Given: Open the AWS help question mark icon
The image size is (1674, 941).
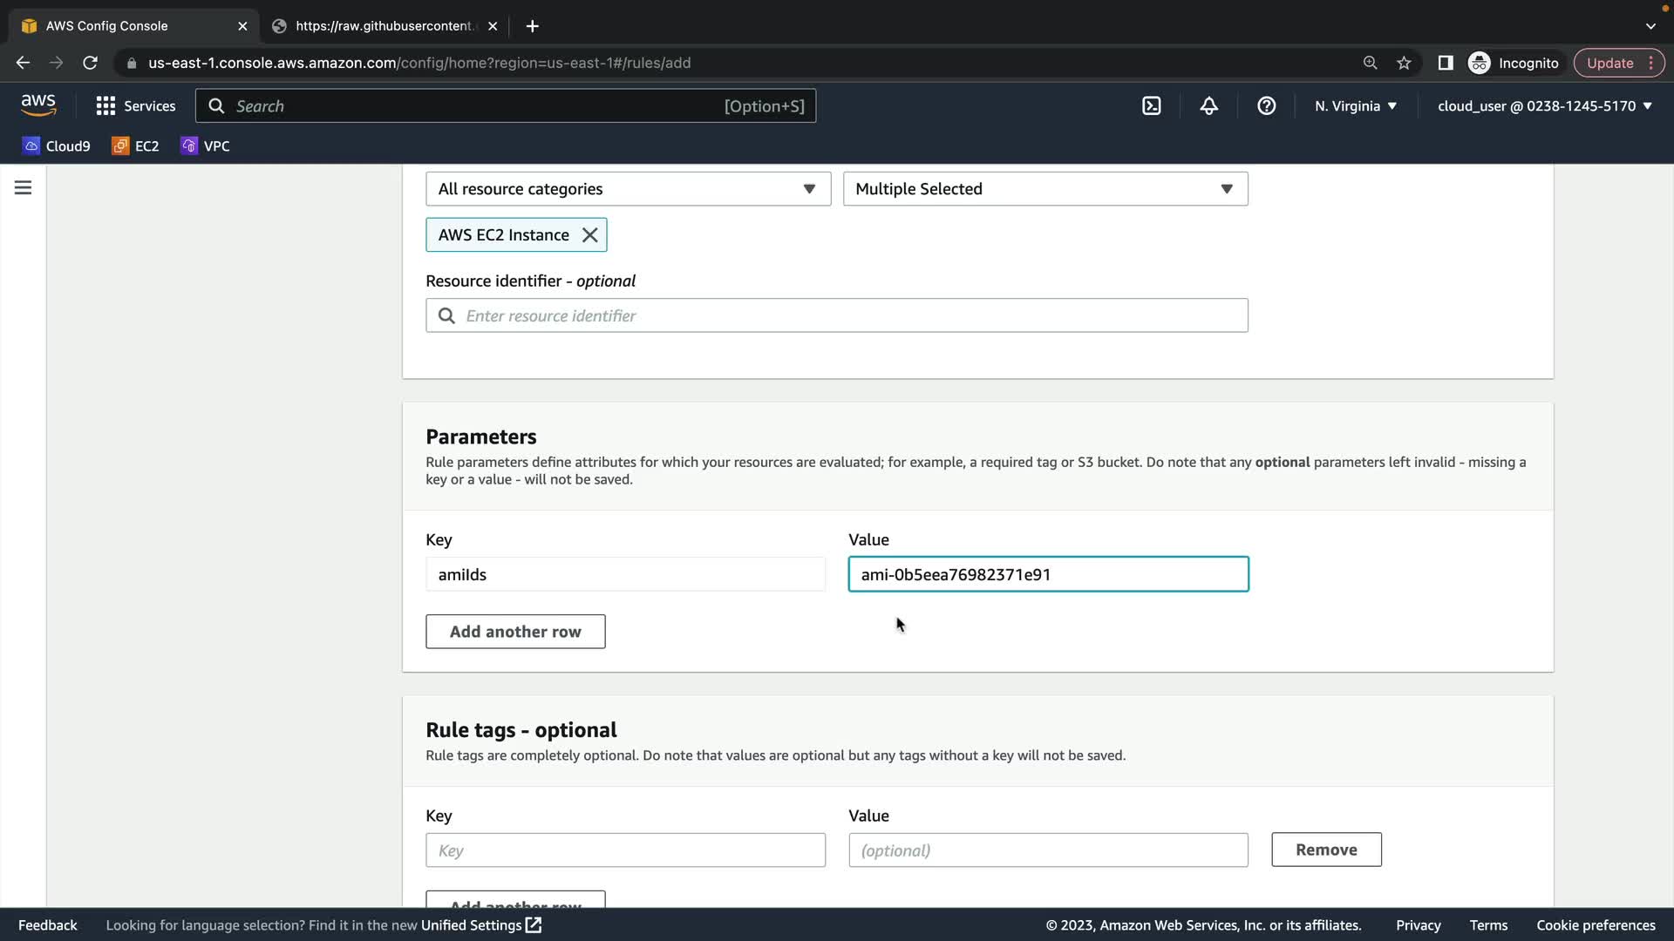Looking at the screenshot, I should pos(1266,106).
